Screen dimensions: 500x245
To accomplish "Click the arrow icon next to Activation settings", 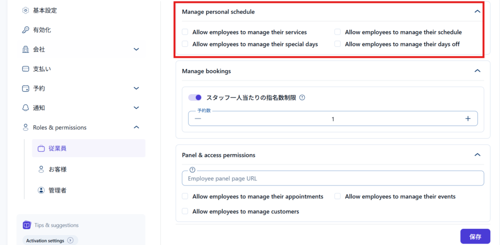I will 70,240.
